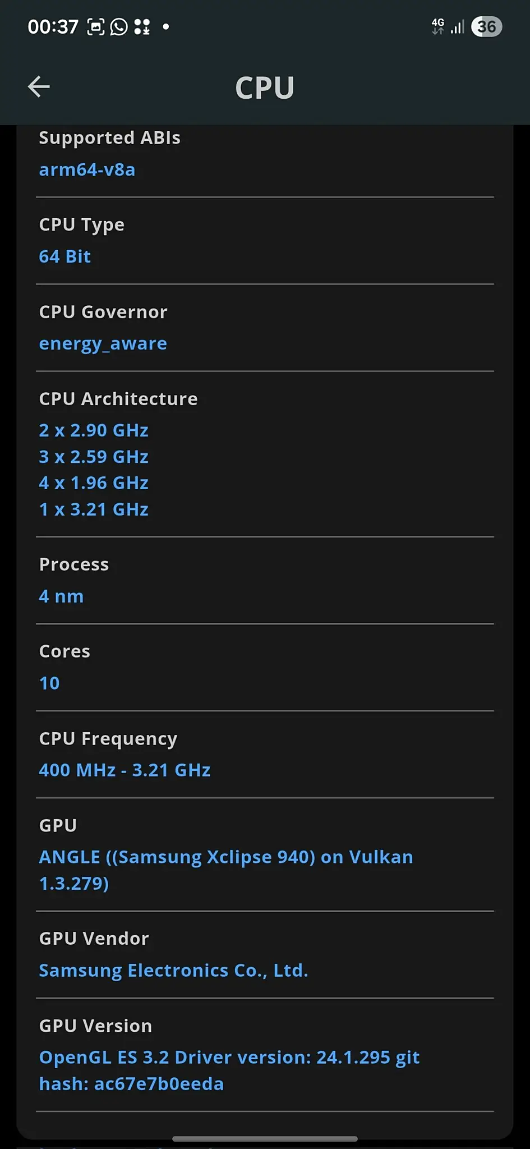530x1149 pixels.
Task: Tap the 64 Bit CPU Type value
Action: (64, 256)
